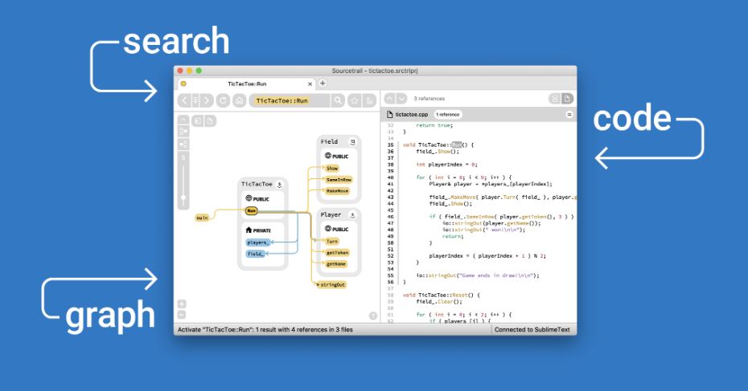The height and width of the screenshot is (391, 748).
Task: Expand the TicTacToe class node arrow
Action: click(280, 184)
